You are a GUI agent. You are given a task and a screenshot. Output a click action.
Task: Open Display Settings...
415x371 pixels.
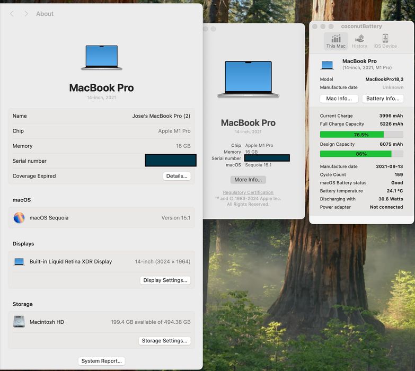165,280
